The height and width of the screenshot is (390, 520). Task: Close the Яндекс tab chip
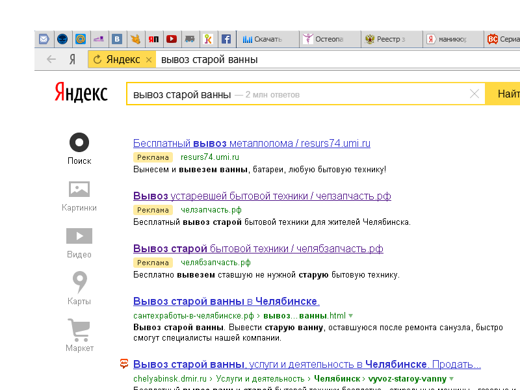pyautogui.click(x=148, y=60)
